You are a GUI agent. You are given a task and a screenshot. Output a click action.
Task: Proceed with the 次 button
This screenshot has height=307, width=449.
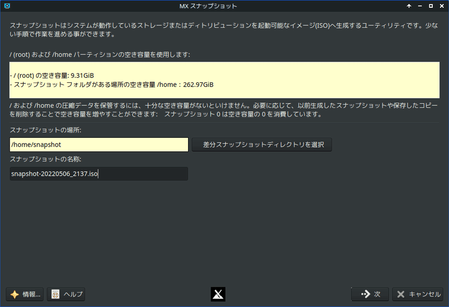point(370,294)
